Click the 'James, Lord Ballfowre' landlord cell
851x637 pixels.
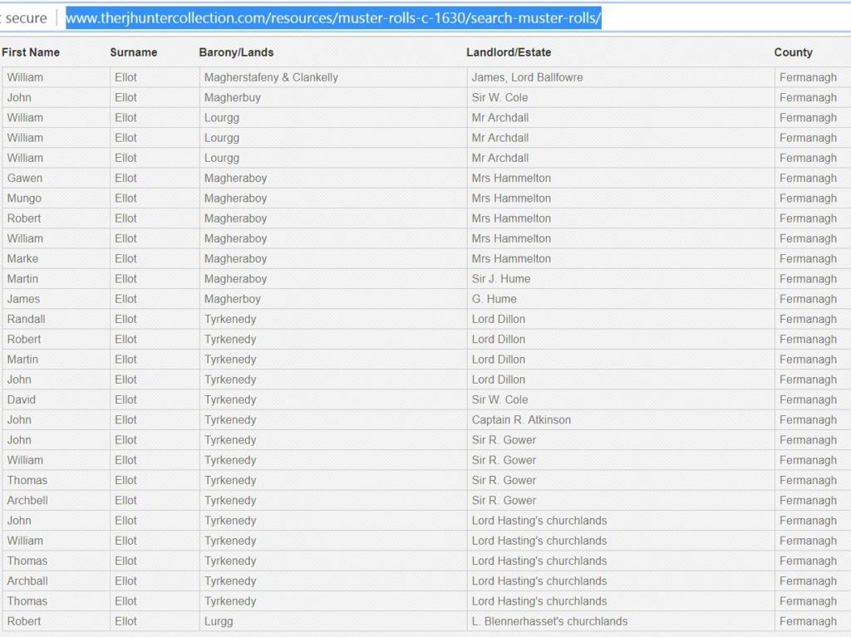click(x=527, y=77)
